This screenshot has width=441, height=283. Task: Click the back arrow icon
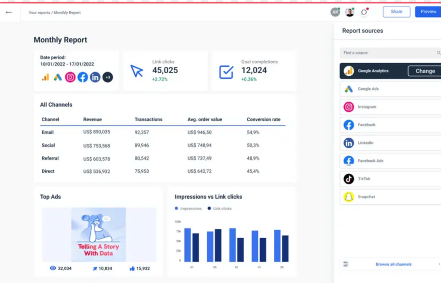pyautogui.click(x=9, y=12)
